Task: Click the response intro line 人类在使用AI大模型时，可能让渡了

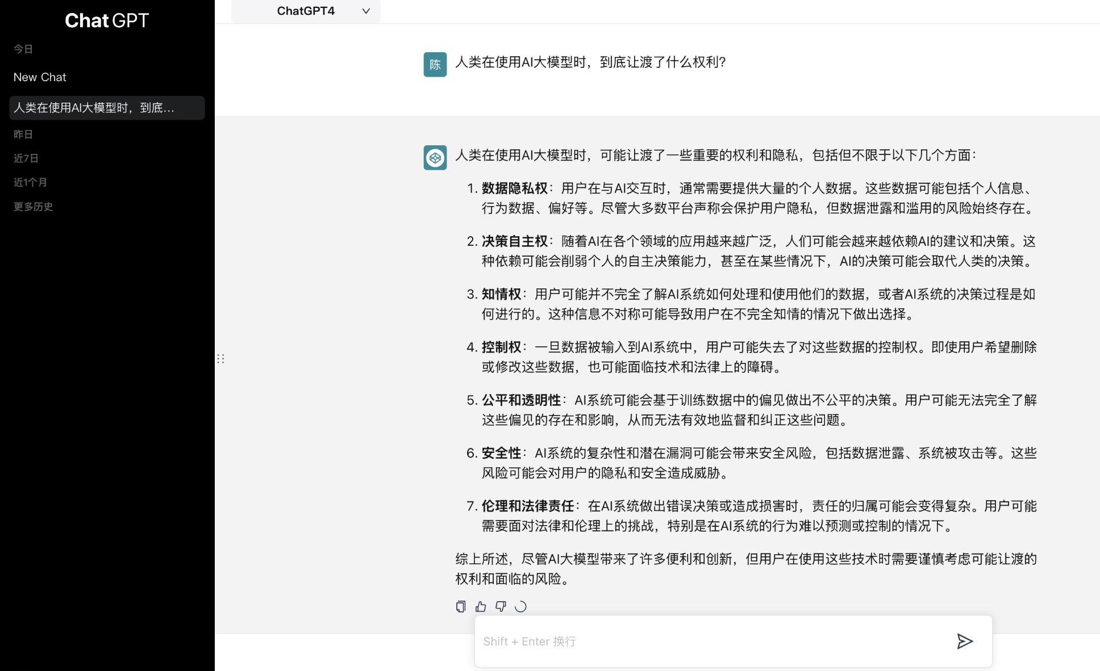Action: click(716, 155)
